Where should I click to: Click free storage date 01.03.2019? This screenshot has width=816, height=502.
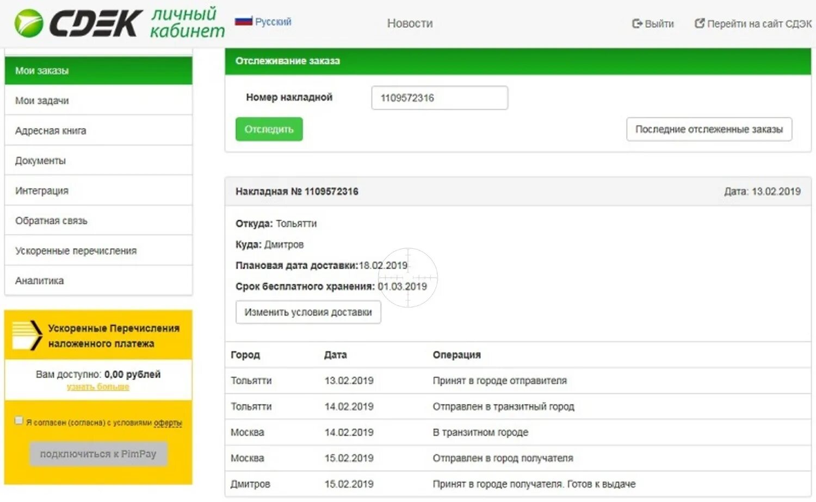pyautogui.click(x=403, y=286)
